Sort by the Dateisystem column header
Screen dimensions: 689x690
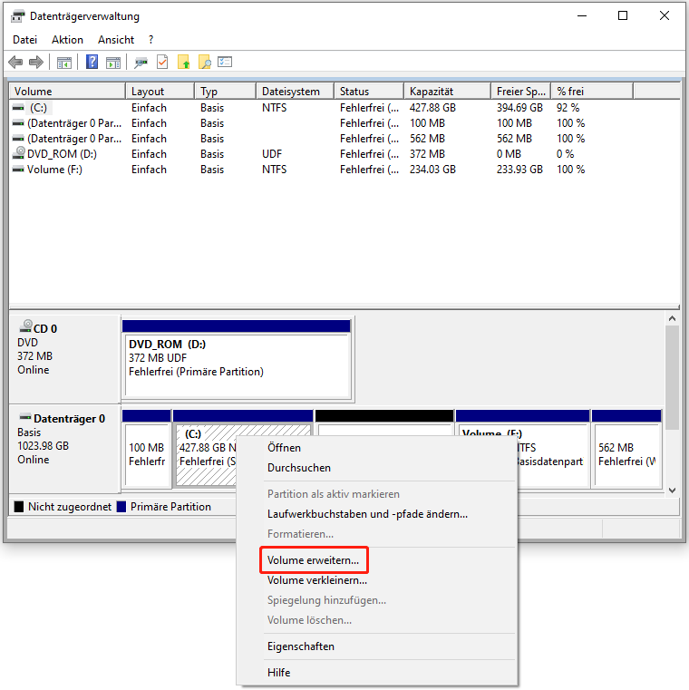click(x=296, y=91)
